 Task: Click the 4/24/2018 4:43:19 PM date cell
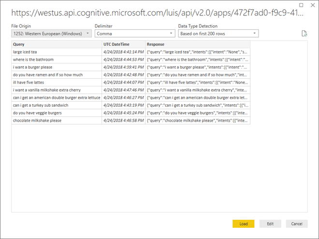pos(123,105)
